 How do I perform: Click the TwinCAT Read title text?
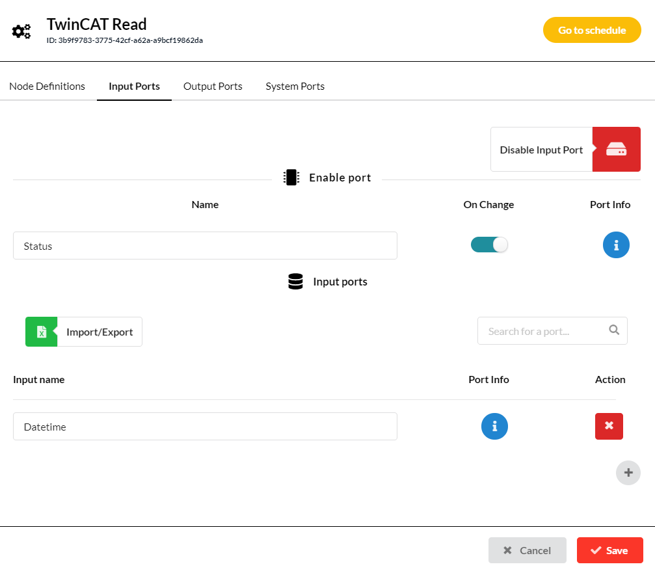click(x=96, y=24)
